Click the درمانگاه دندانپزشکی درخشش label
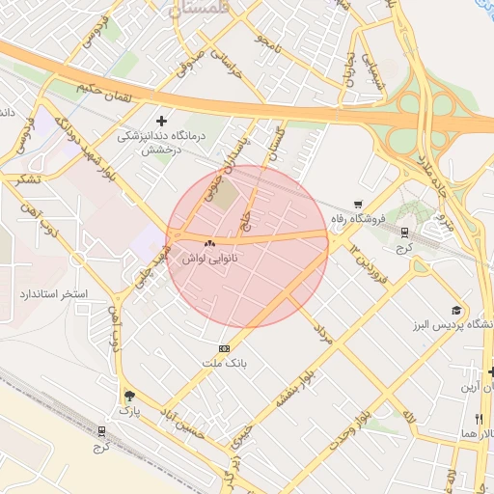Viewport: 494px width, 494px height. point(161,143)
